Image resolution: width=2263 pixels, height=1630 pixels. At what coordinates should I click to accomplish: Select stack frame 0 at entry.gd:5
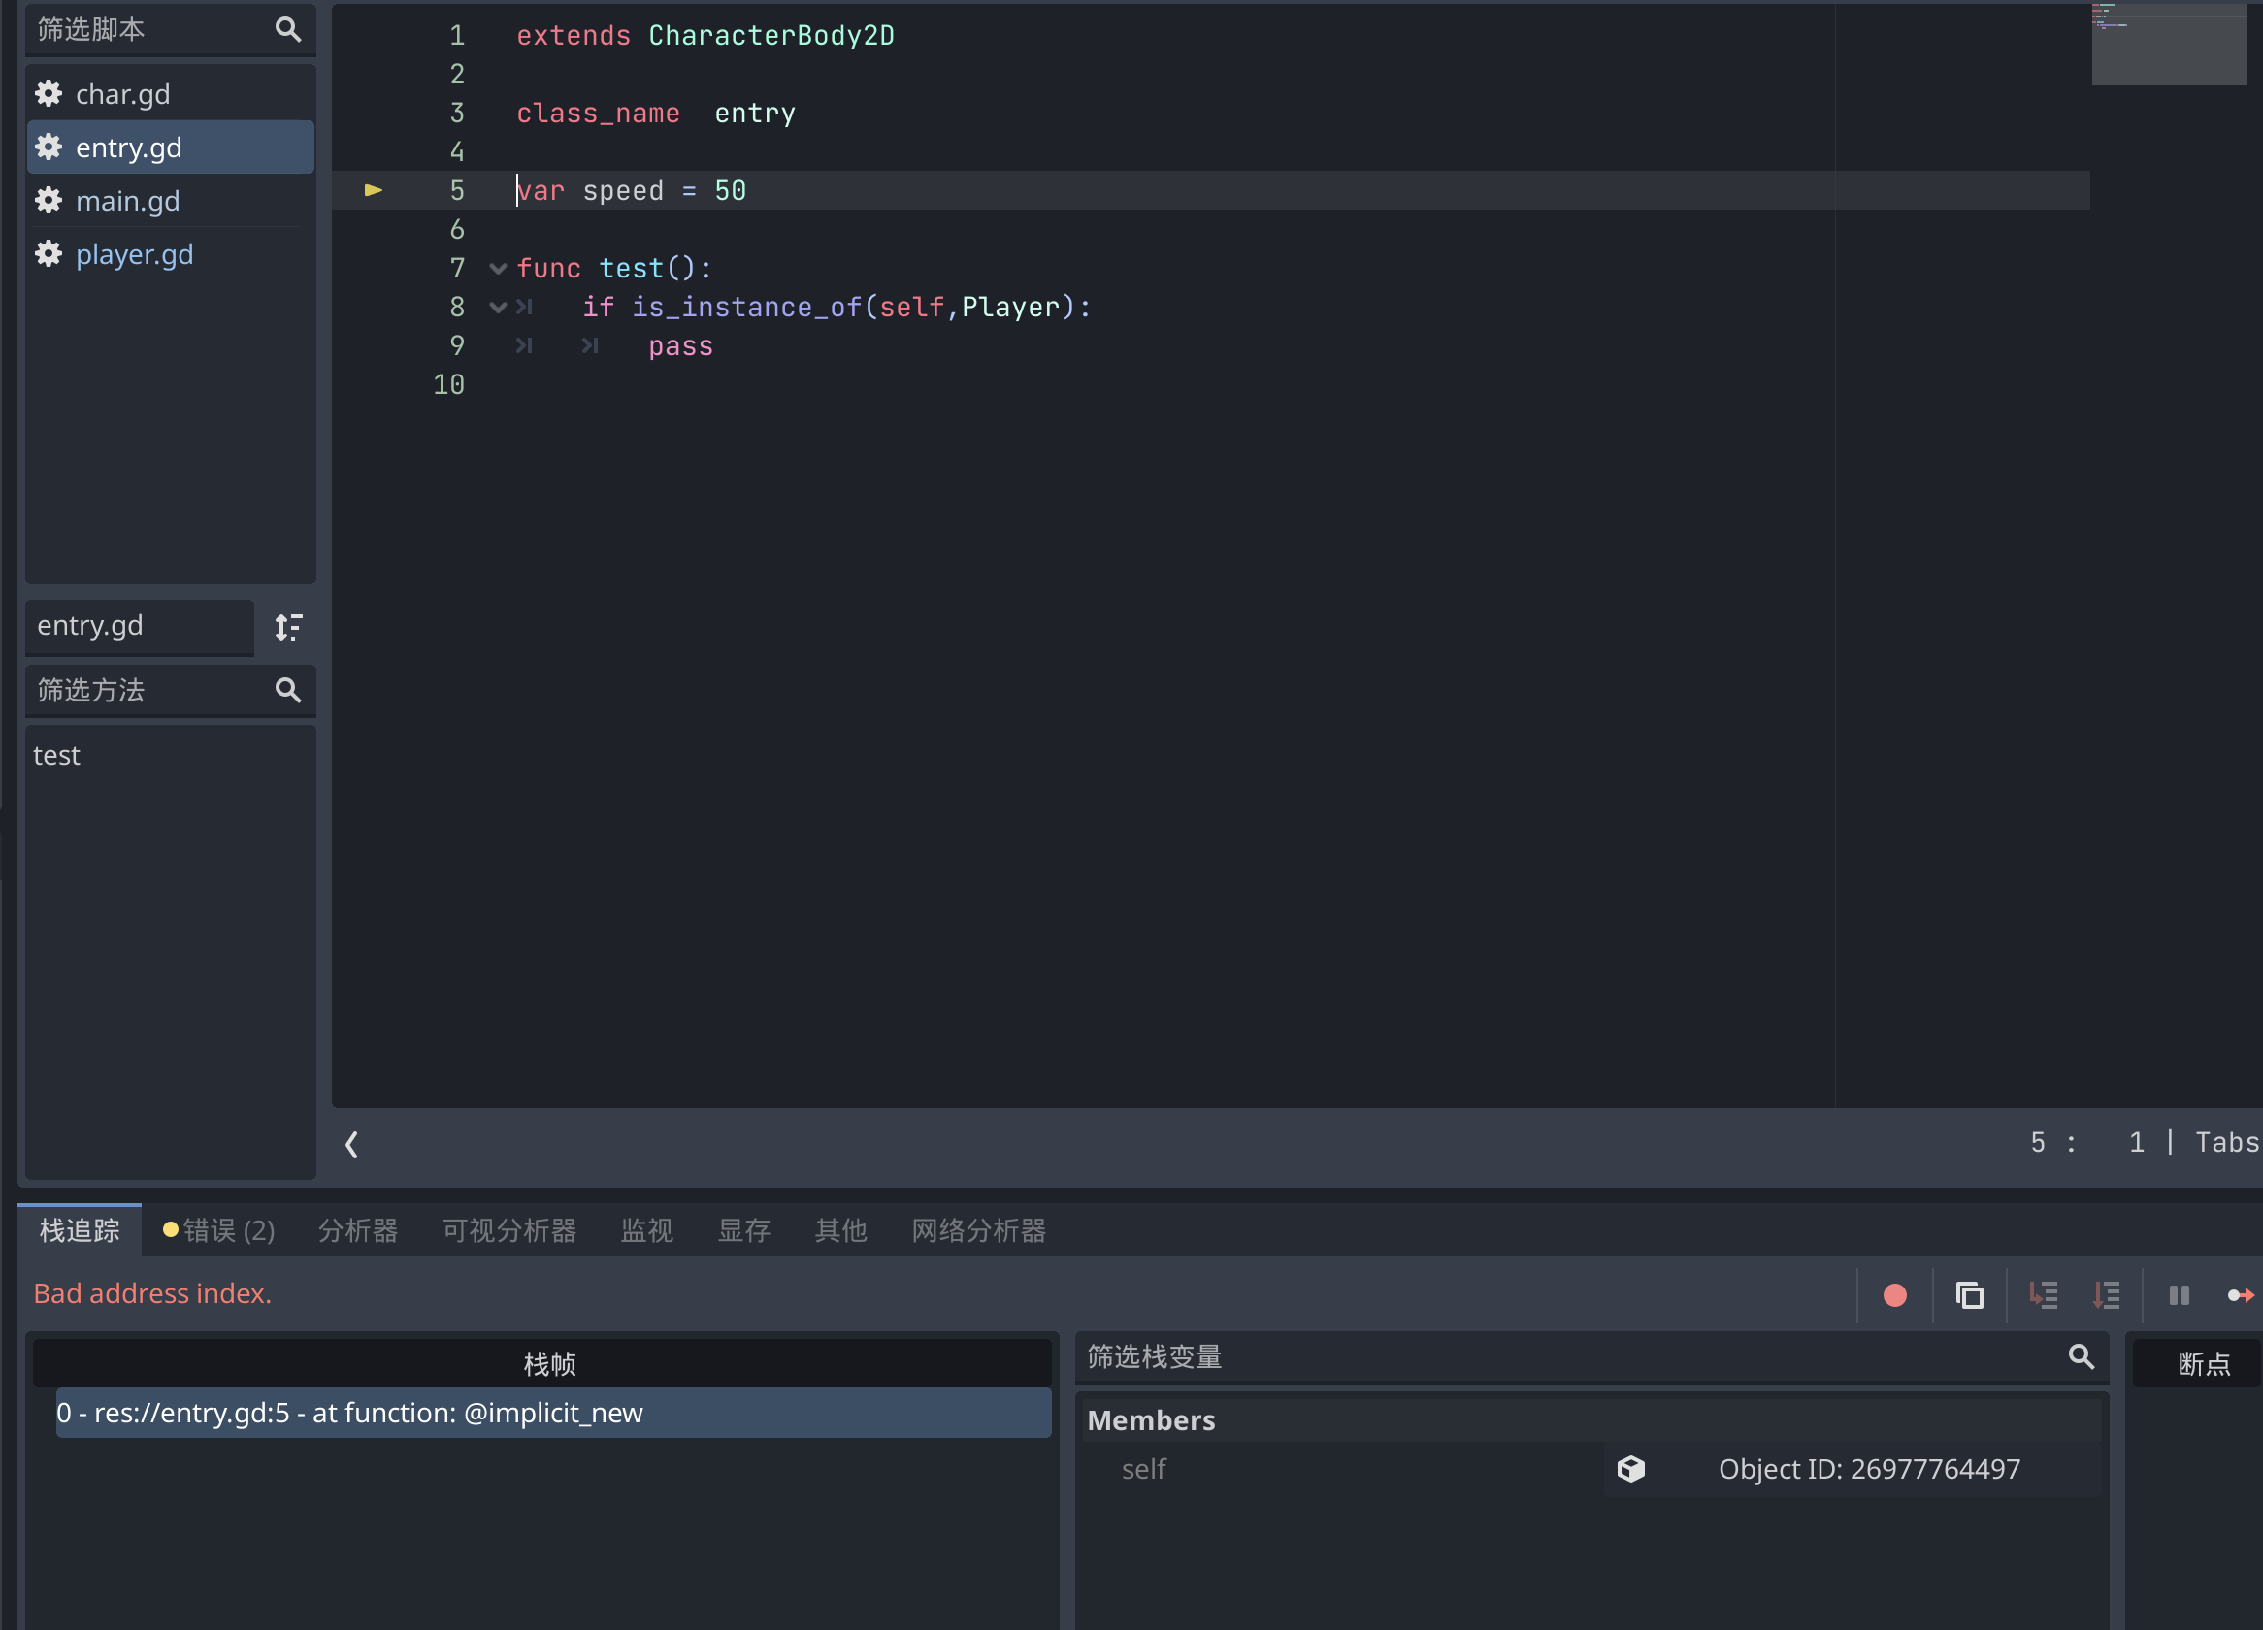550,1413
